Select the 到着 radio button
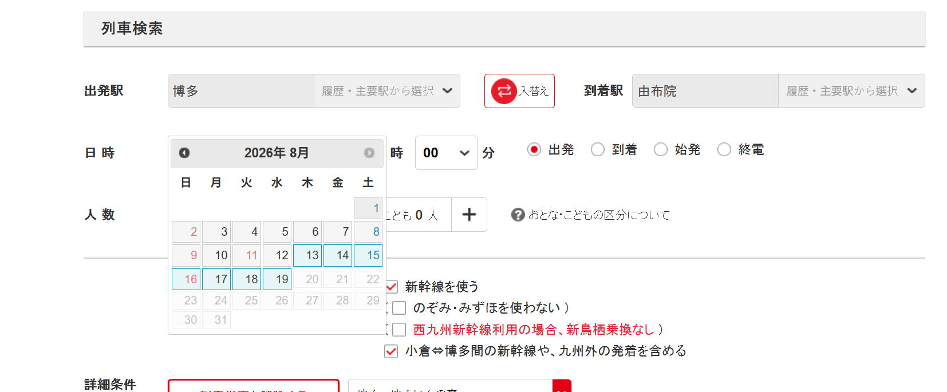The image size is (947, 392). (x=598, y=149)
